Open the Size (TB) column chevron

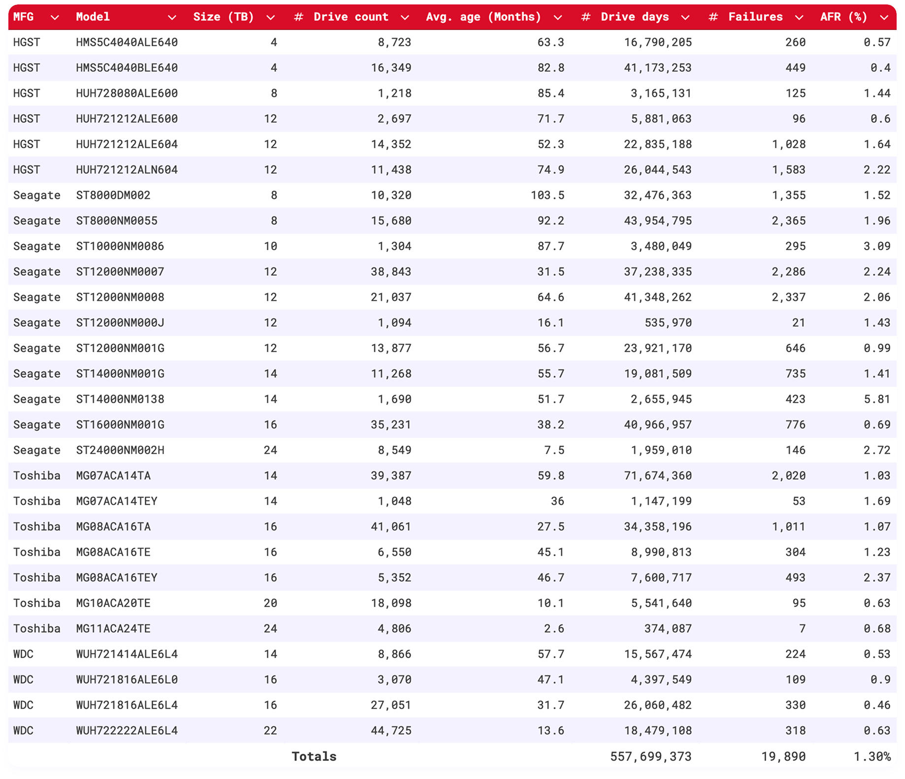(x=270, y=18)
